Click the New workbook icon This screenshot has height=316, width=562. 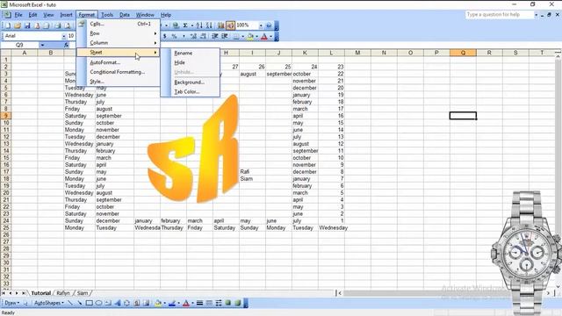pos(8,25)
